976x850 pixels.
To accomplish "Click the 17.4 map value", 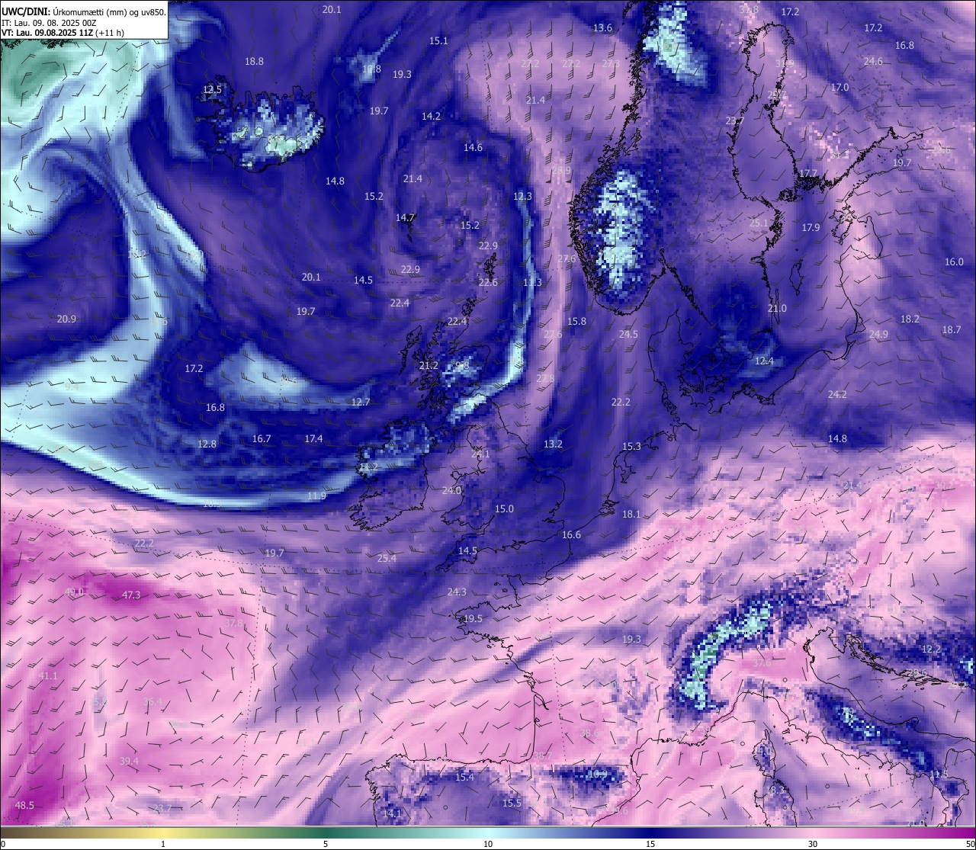I will point(313,438).
